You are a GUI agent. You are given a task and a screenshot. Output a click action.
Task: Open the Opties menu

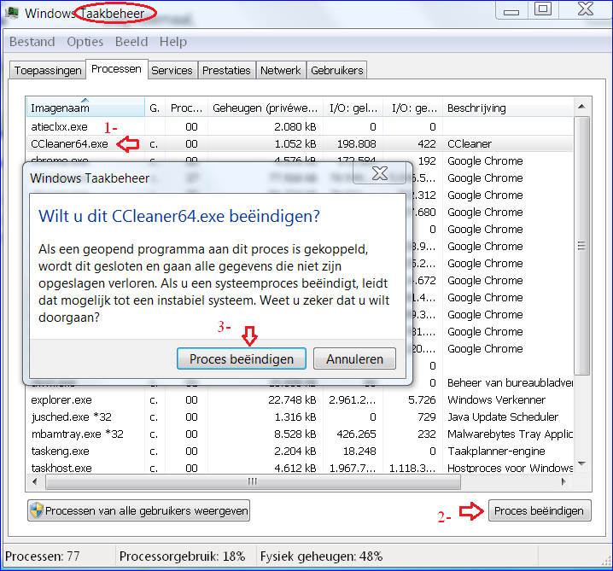point(85,42)
